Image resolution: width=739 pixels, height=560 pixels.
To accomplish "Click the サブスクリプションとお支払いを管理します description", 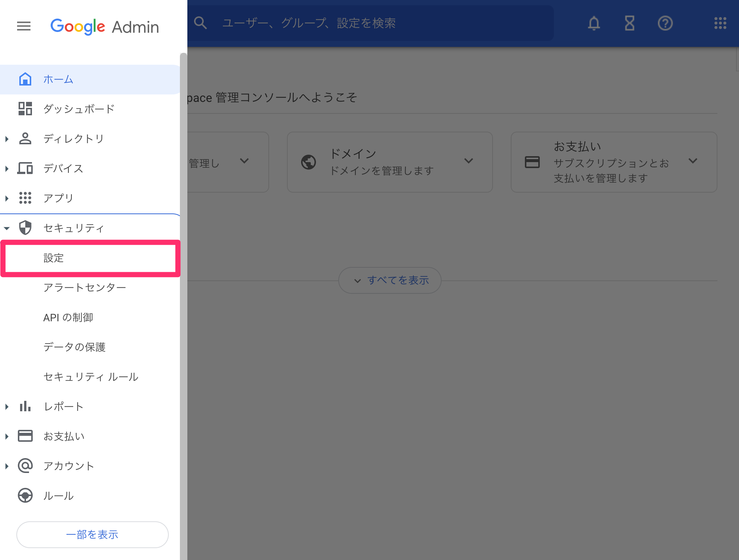I will (611, 171).
